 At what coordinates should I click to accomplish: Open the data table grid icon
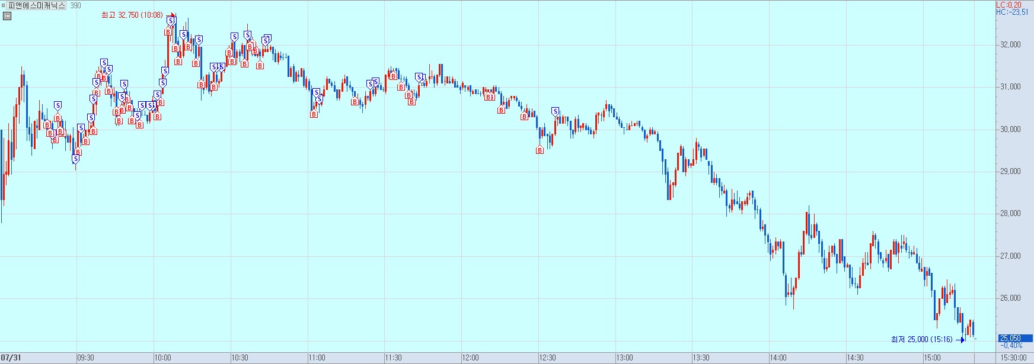(x=7, y=16)
